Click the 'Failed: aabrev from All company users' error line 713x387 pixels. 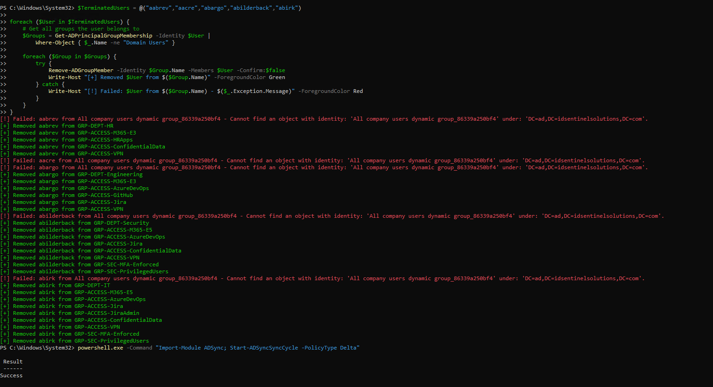pyautogui.click(x=324, y=119)
